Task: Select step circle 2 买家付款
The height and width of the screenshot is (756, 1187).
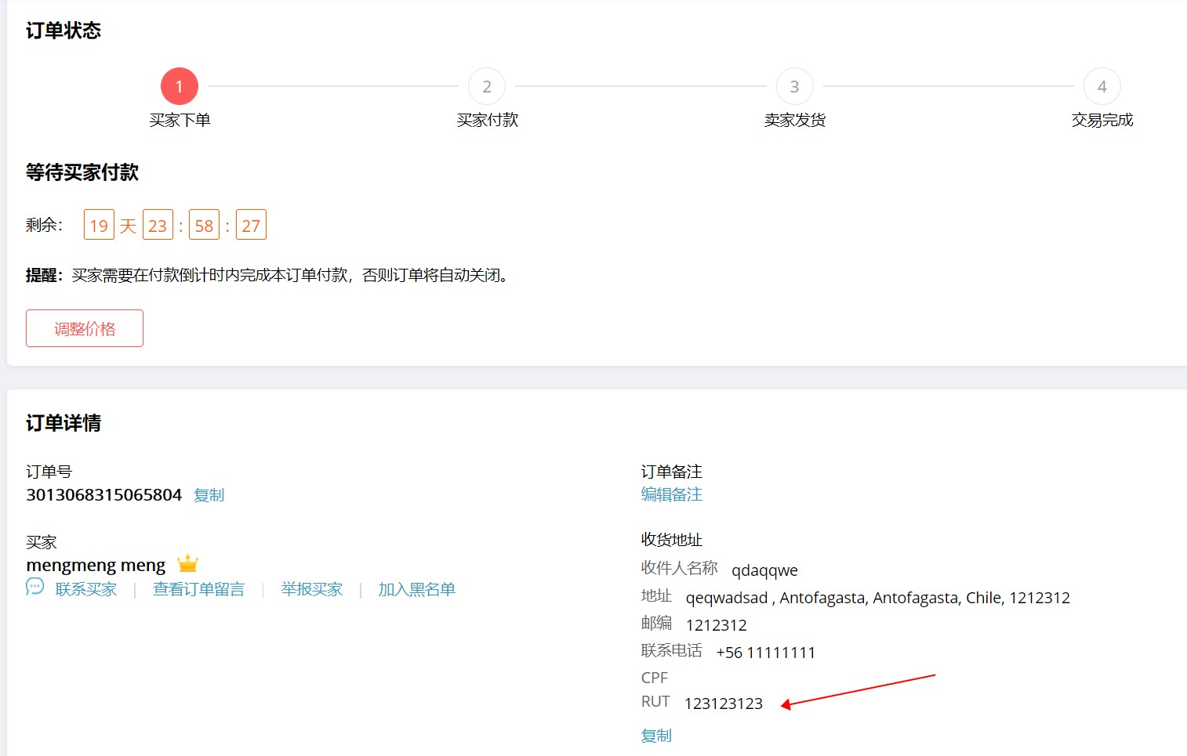Action: coord(486,86)
